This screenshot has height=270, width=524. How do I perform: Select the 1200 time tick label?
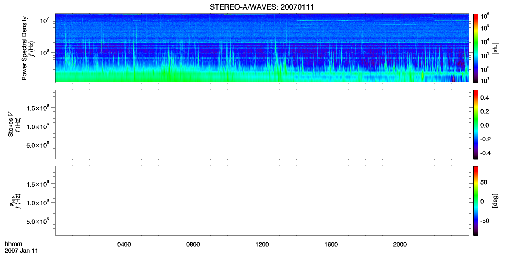262,244
